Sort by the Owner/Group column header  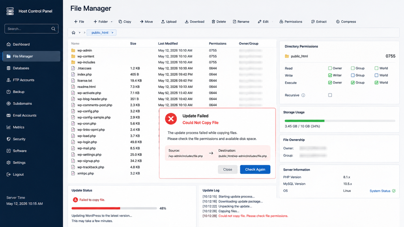(249, 43)
